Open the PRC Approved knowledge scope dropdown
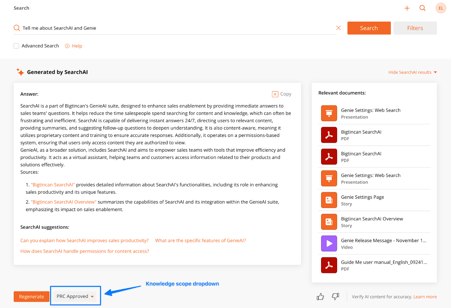Screen dimensions: 451x308 [x=75, y=296]
